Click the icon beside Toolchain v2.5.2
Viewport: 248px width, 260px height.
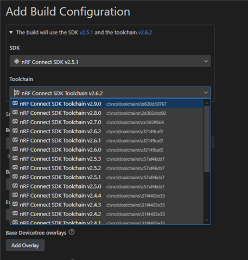tap(15, 168)
